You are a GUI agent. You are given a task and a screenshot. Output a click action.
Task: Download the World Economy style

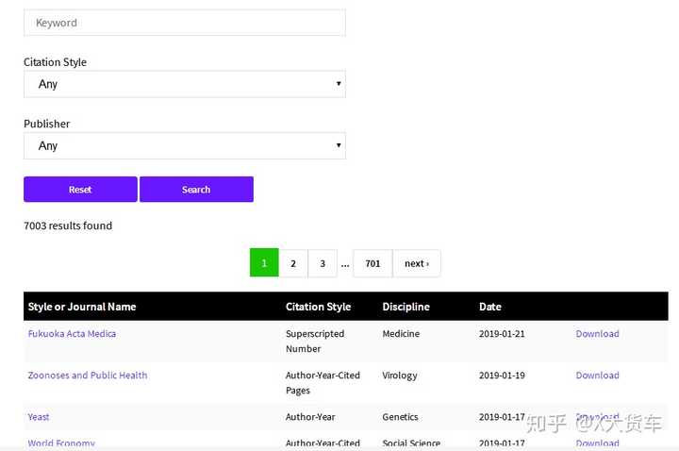pos(597,443)
